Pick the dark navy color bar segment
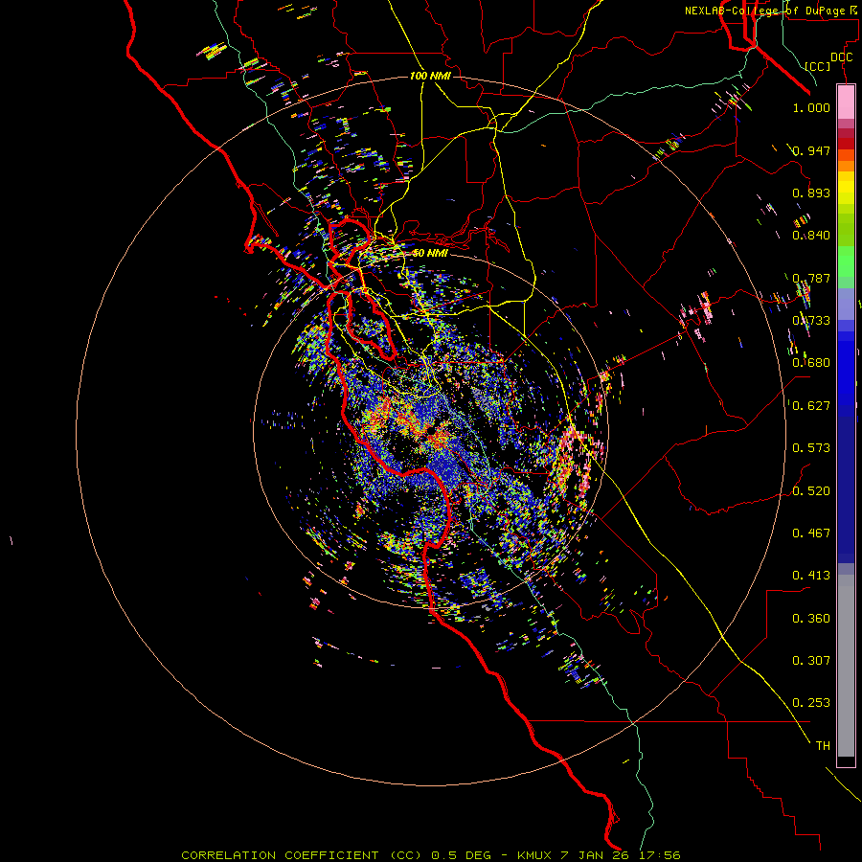The image size is (862, 862). point(846,489)
